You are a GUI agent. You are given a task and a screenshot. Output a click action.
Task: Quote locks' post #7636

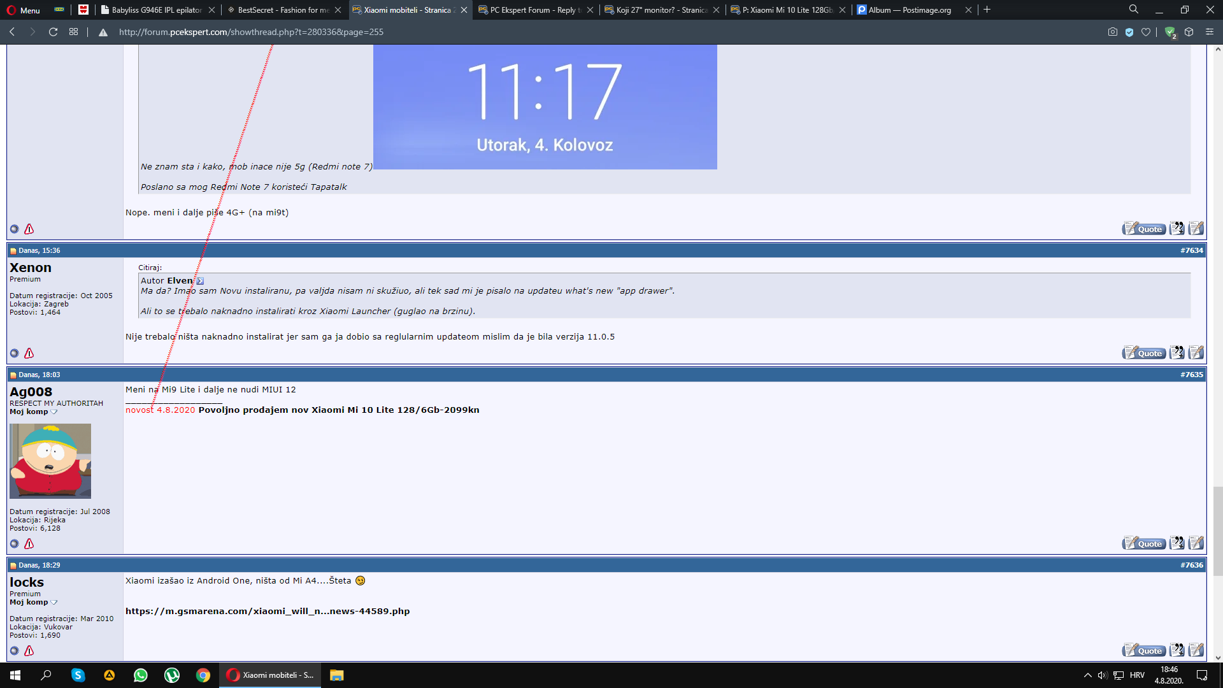pos(1144,650)
